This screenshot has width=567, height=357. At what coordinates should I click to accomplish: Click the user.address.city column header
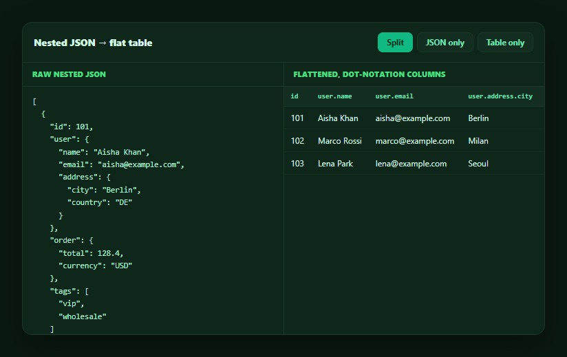500,96
